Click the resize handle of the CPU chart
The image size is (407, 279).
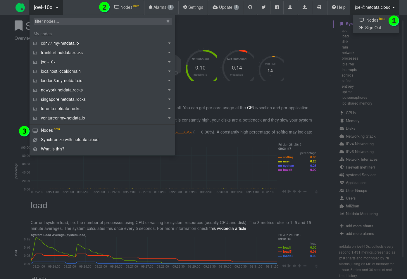[316, 192]
